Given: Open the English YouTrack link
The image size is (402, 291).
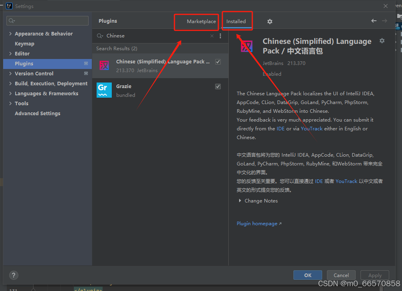Looking at the screenshot, I should [x=312, y=128].
